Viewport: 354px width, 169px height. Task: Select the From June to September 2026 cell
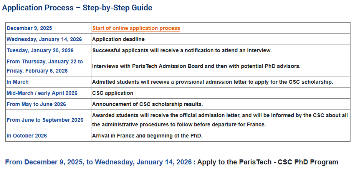(45, 120)
